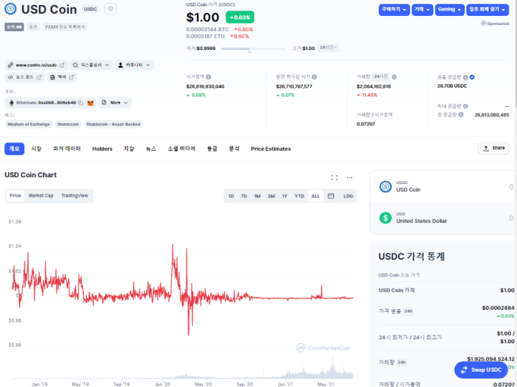Show total supply info icon

coord(461,114)
